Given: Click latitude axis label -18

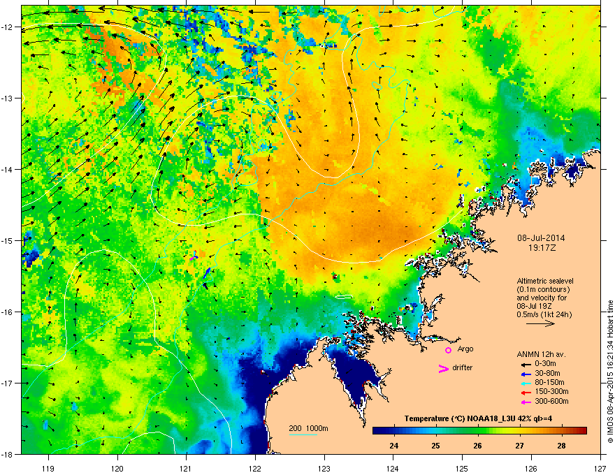Looking at the screenshot, I should pos(8,454).
